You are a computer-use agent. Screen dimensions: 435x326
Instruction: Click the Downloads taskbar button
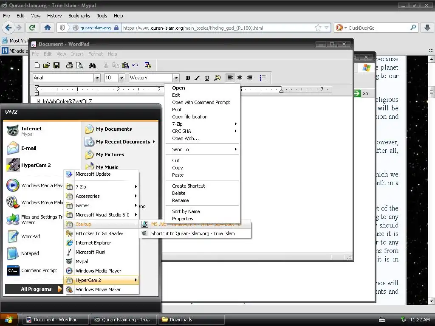click(191, 320)
